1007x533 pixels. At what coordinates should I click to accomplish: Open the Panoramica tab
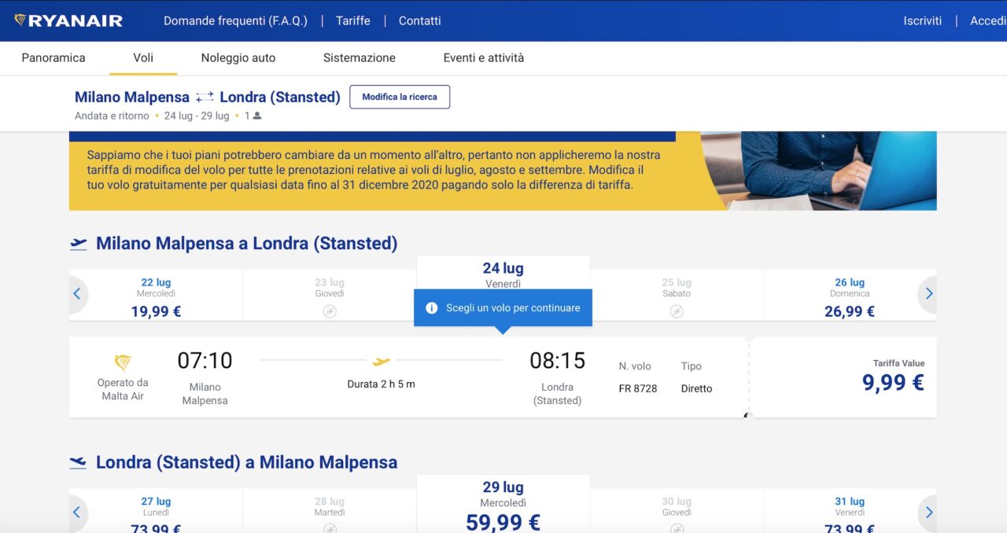[x=53, y=58]
